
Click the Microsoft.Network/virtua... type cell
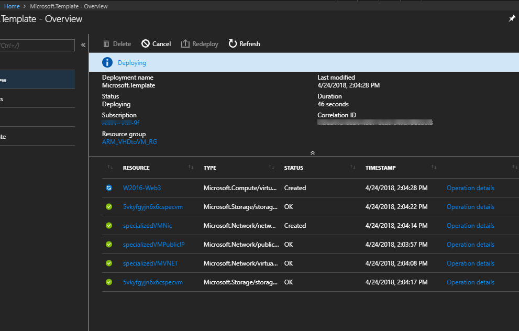[240, 263]
